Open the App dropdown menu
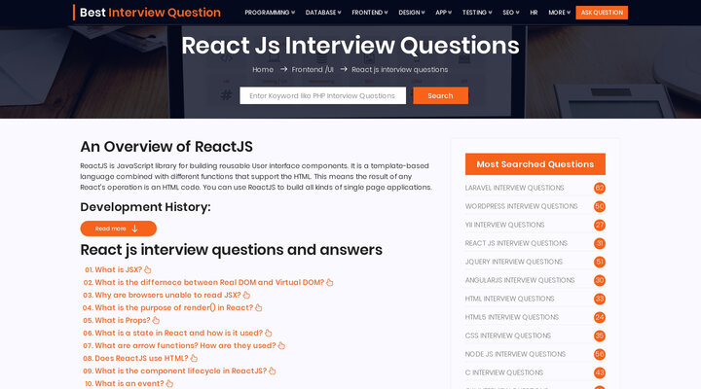This screenshot has width=701, height=389. 444,13
